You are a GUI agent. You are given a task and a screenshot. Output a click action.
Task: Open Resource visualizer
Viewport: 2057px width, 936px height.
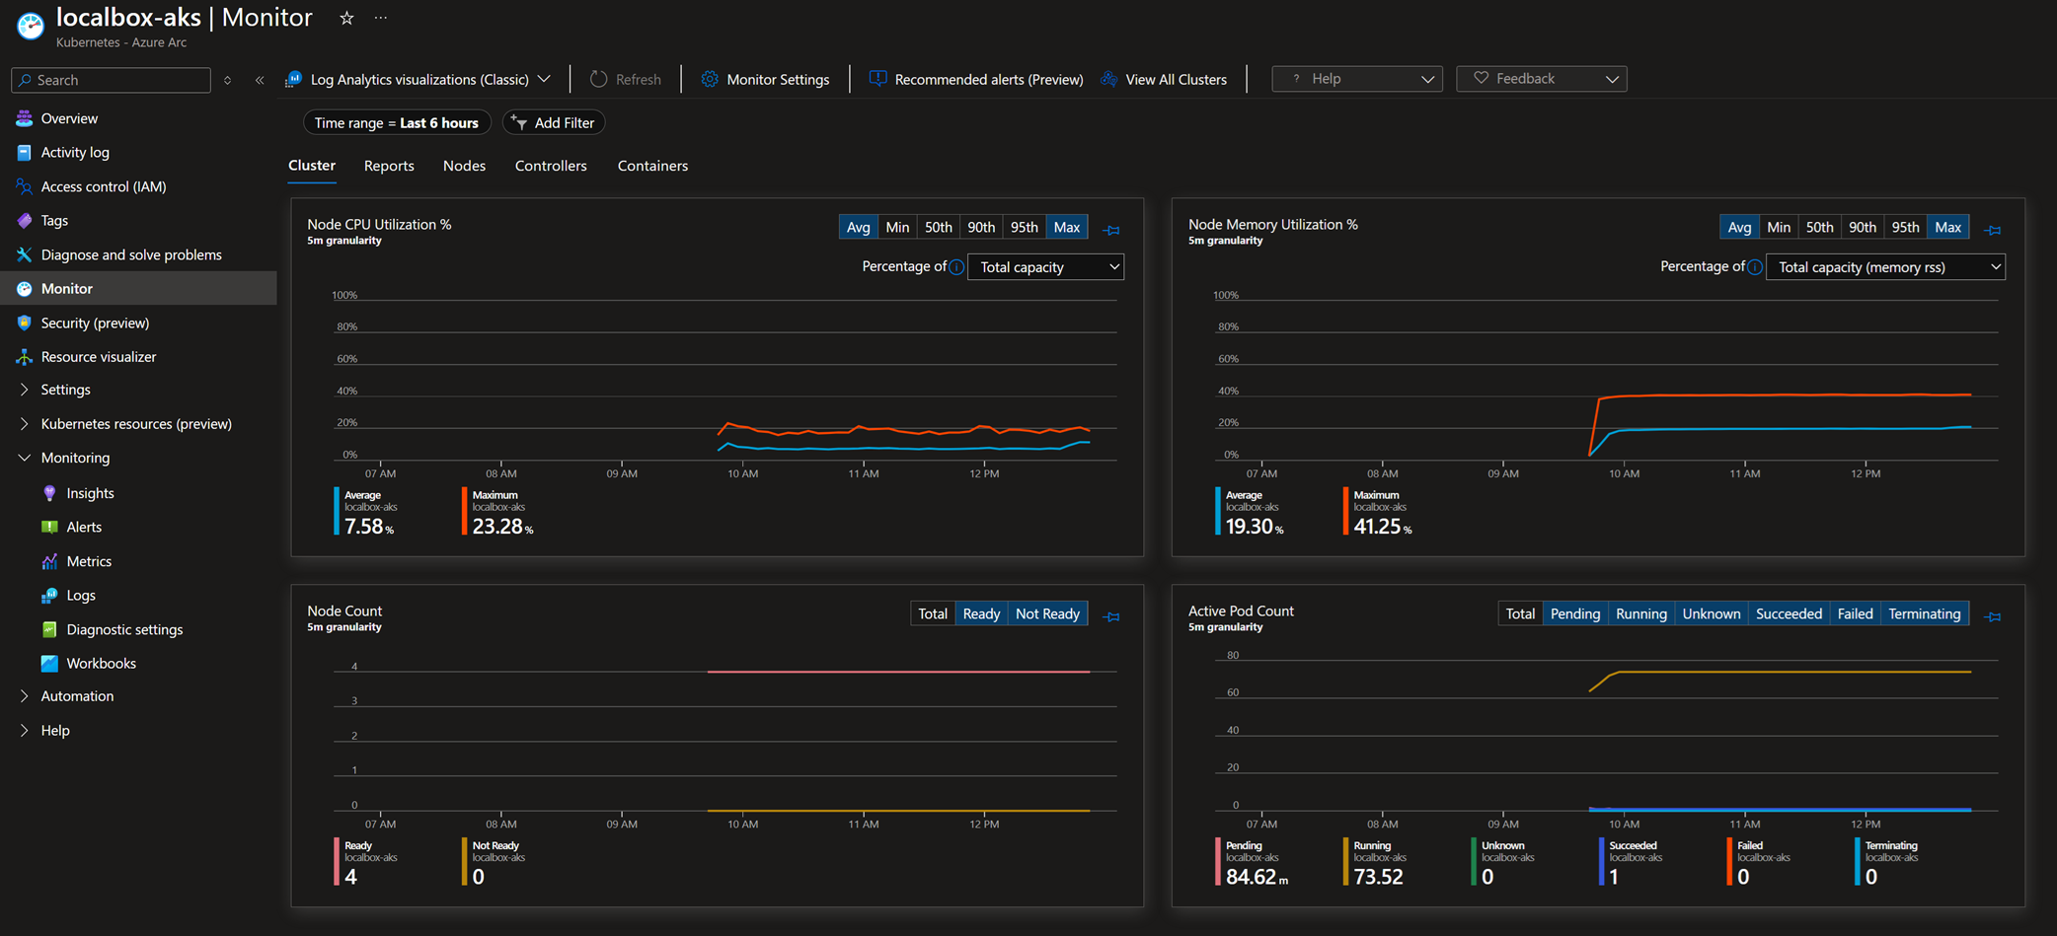[99, 356]
